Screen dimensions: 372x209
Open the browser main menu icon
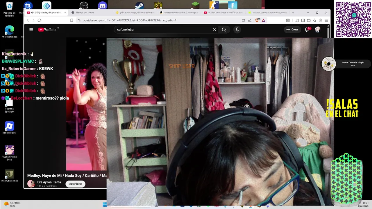326,20
